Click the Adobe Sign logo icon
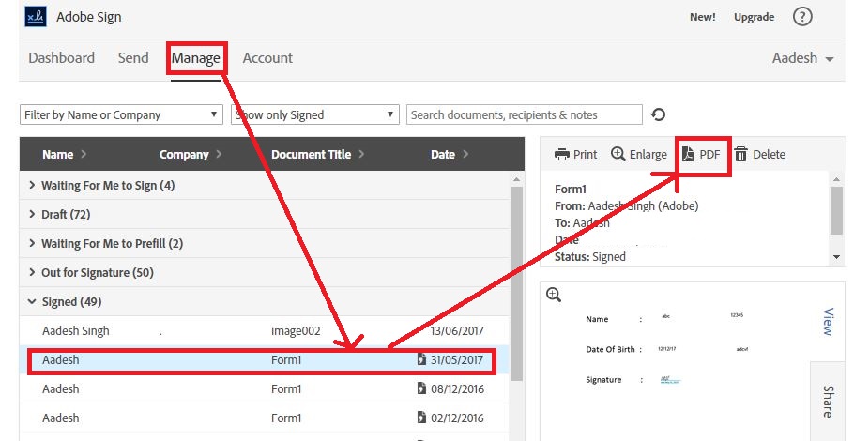Screen dimensions: 854x441 36,17
